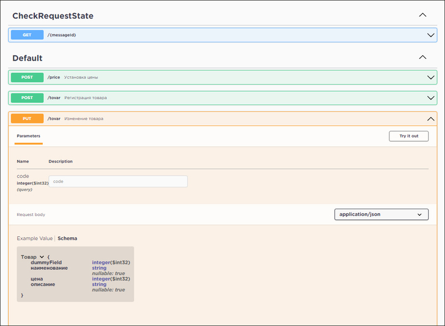Switch to the Parameters tab
The height and width of the screenshot is (326, 445).
pyautogui.click(x=28, y=136)
